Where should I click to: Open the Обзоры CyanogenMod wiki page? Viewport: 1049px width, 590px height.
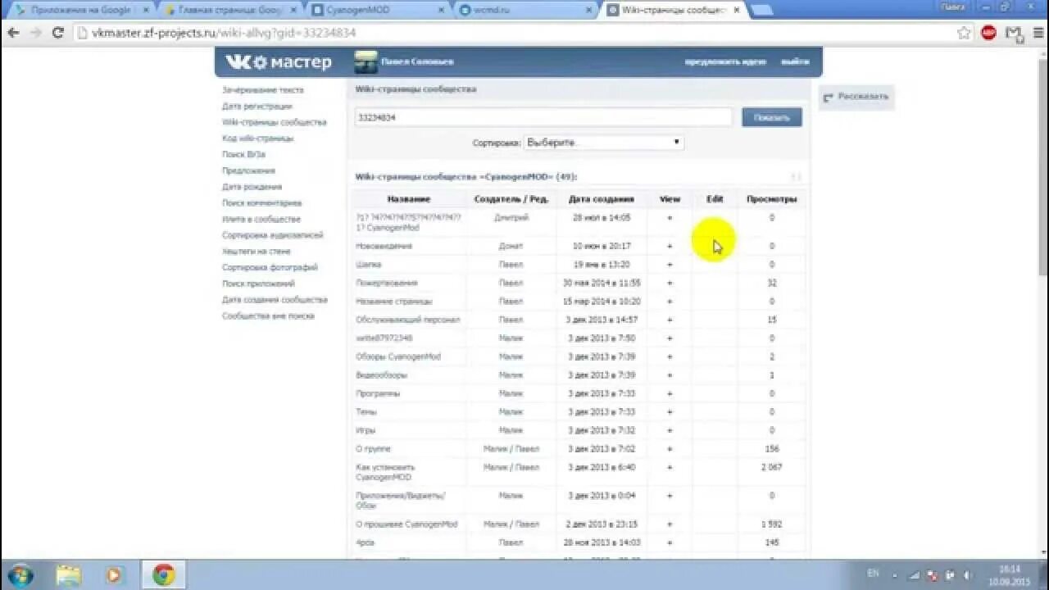(398, 356)
